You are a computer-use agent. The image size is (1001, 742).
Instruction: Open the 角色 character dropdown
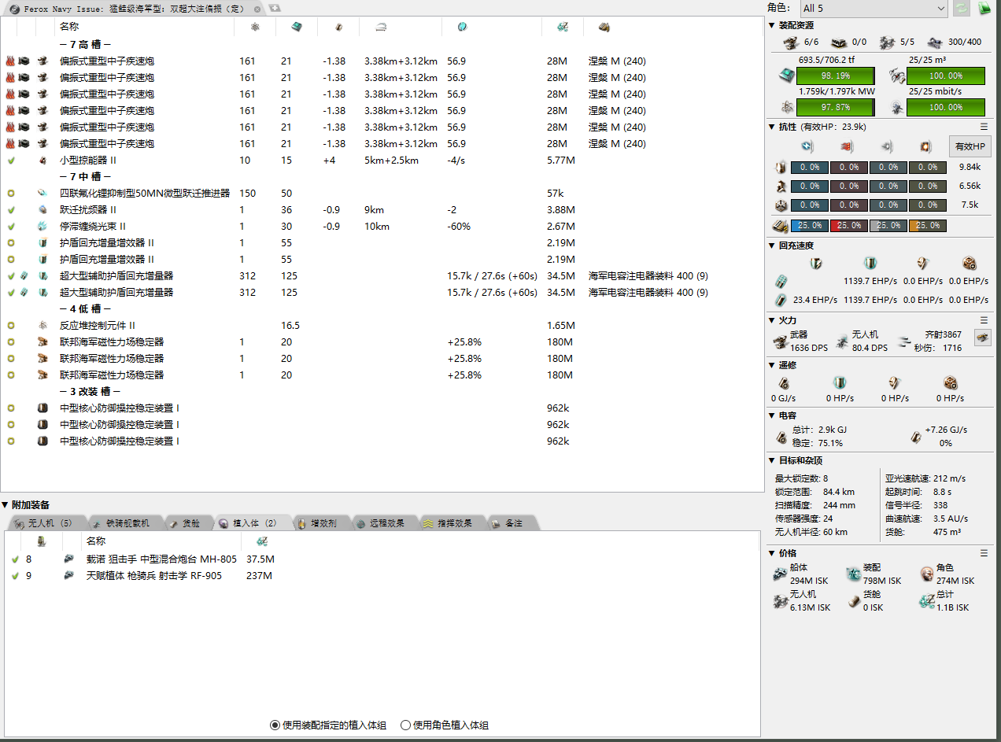pyautogui.click(x=873, y=9)
